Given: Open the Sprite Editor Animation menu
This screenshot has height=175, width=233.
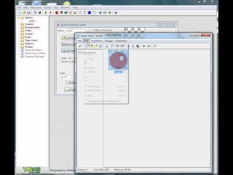Looking at the screenshot, I should point(121,41).
